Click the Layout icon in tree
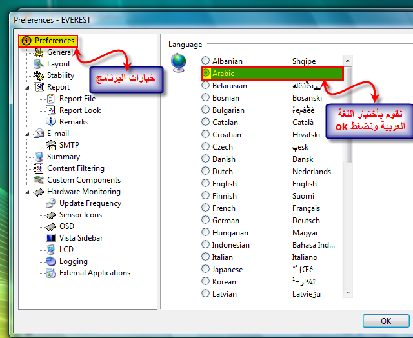This screenshot has height=338, width=413. coord(39,64)
